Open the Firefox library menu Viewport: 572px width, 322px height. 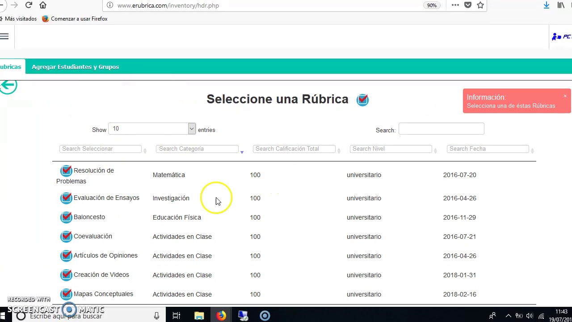tap(561, 5)
